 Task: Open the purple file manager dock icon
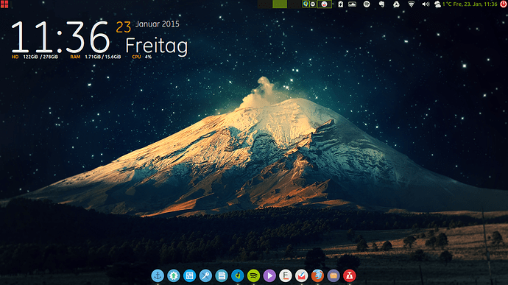pos(334,275)
